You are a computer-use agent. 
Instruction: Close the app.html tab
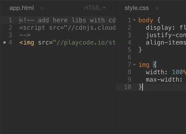(x=42, y=8)
